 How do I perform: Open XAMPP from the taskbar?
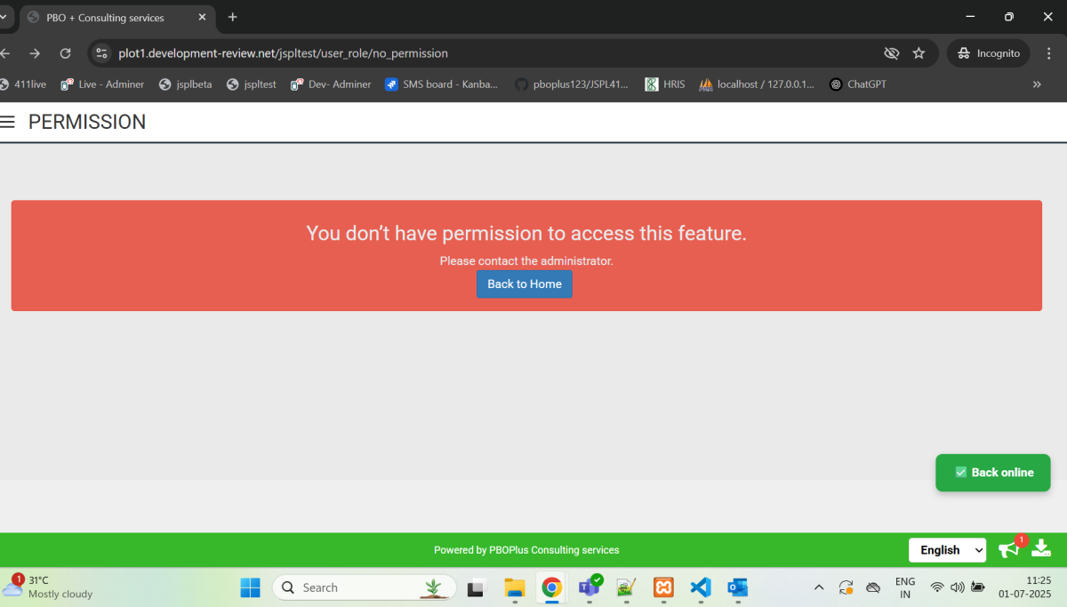pyautogui.click(x=663, y=587)
